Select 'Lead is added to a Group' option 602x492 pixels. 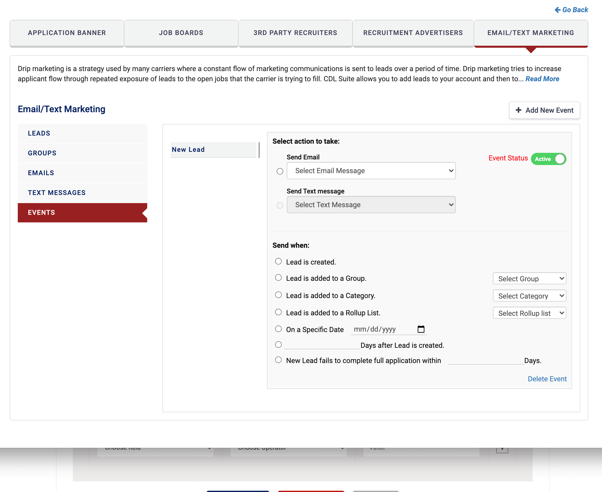(278, 278)
